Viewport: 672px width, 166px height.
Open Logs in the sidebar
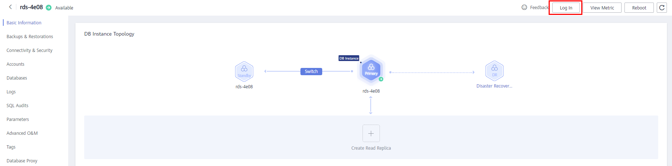[x=11, y=92]
